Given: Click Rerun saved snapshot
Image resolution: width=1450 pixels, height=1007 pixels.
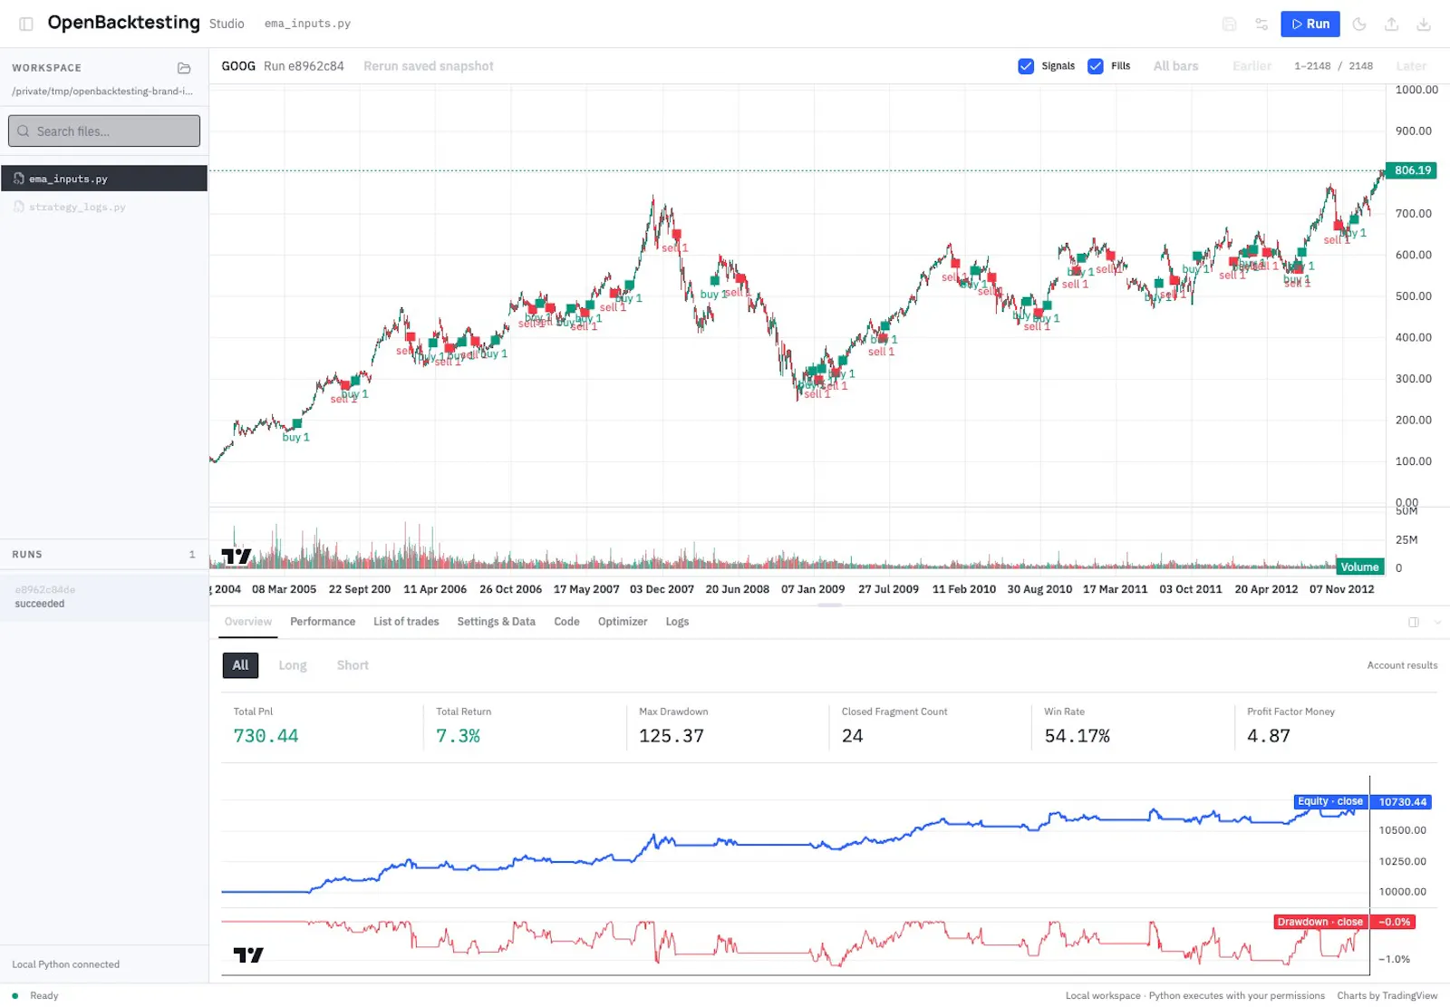Looking at the screenshot, I should click(429, 66).
